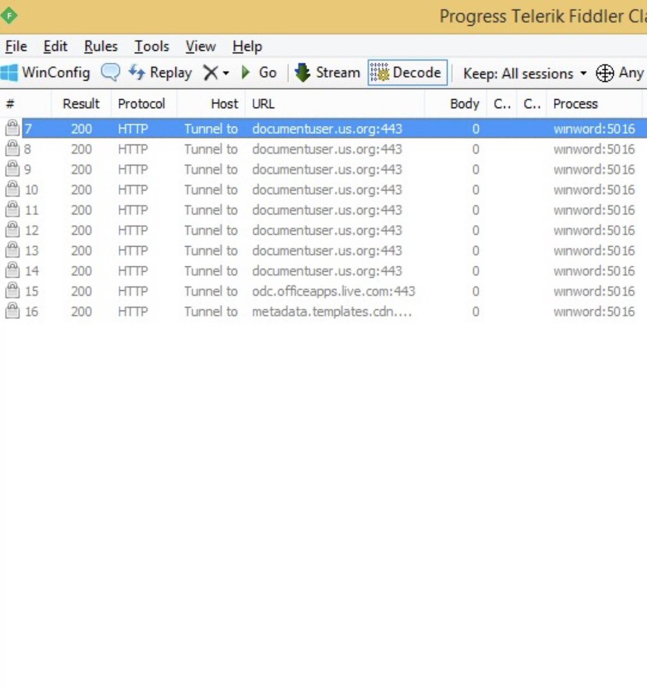The height and width of the screenshot is (687, 647).
Task: Click the lock icon of session 7
Action: (11, 128)
